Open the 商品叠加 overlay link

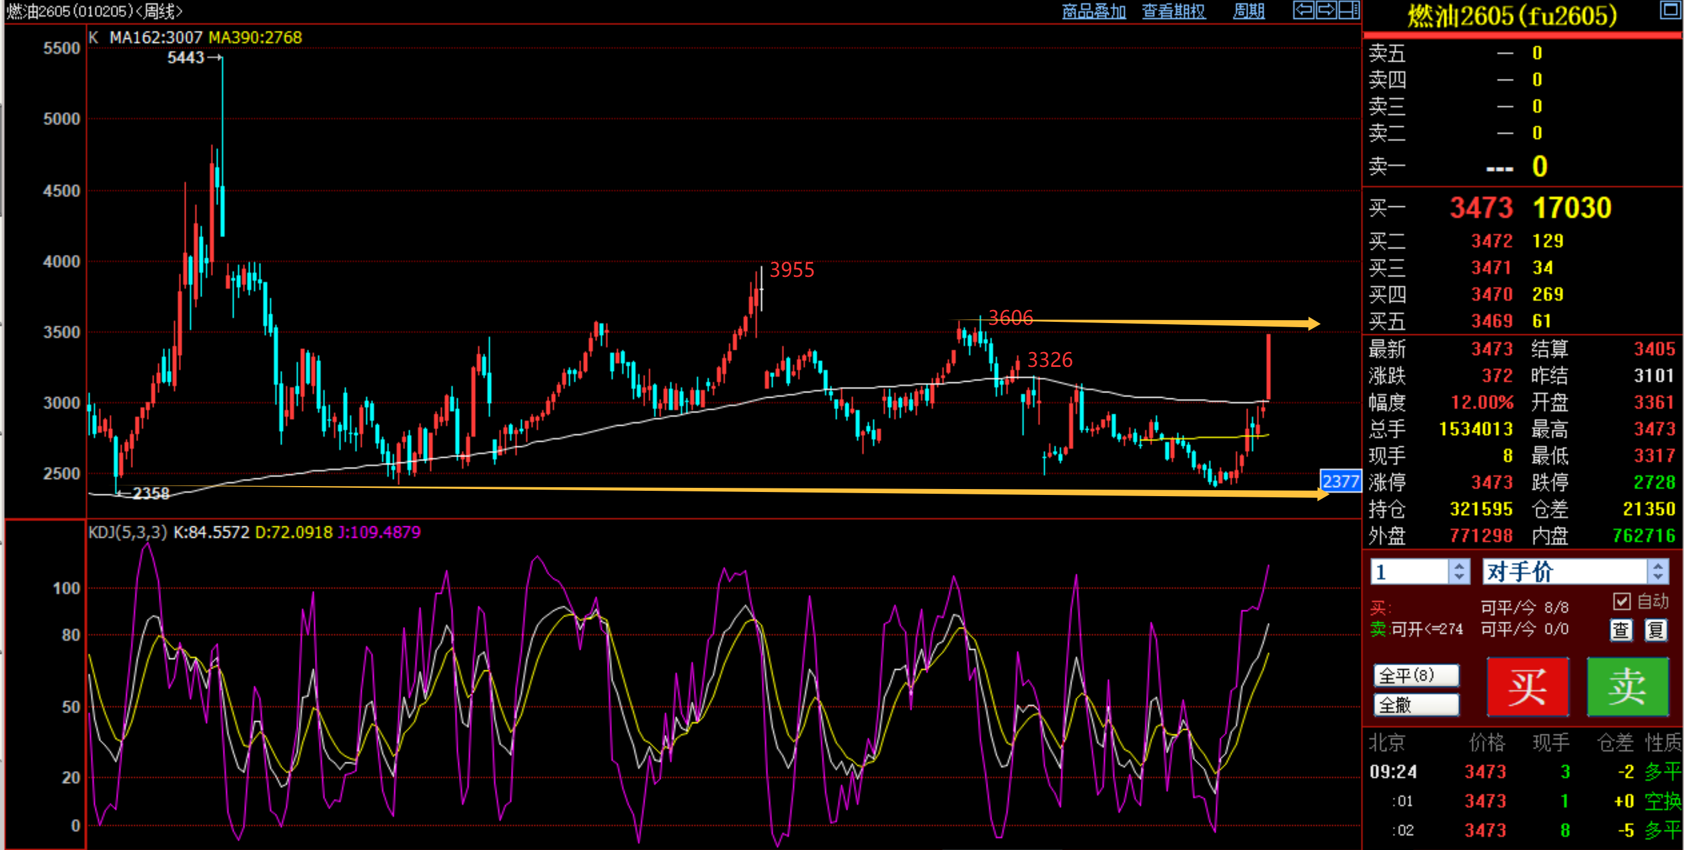[x=1093, y=11]
